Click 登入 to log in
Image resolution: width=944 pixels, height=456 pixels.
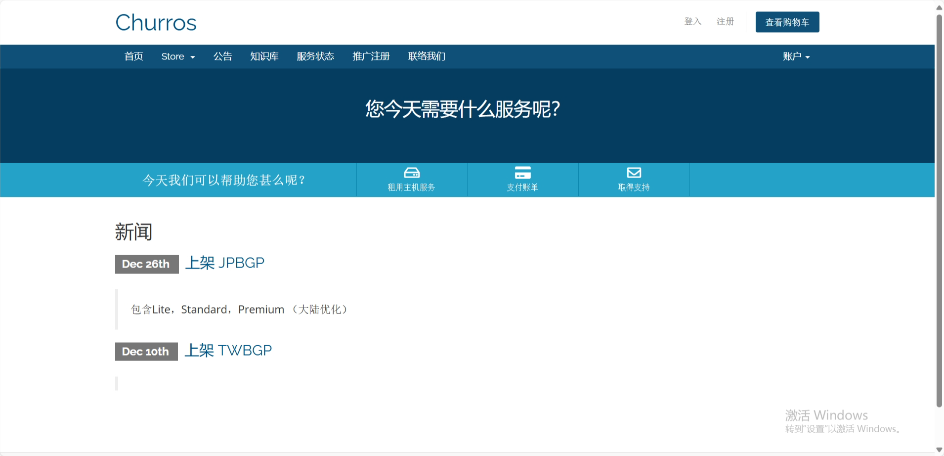click(x=692, y=21)
